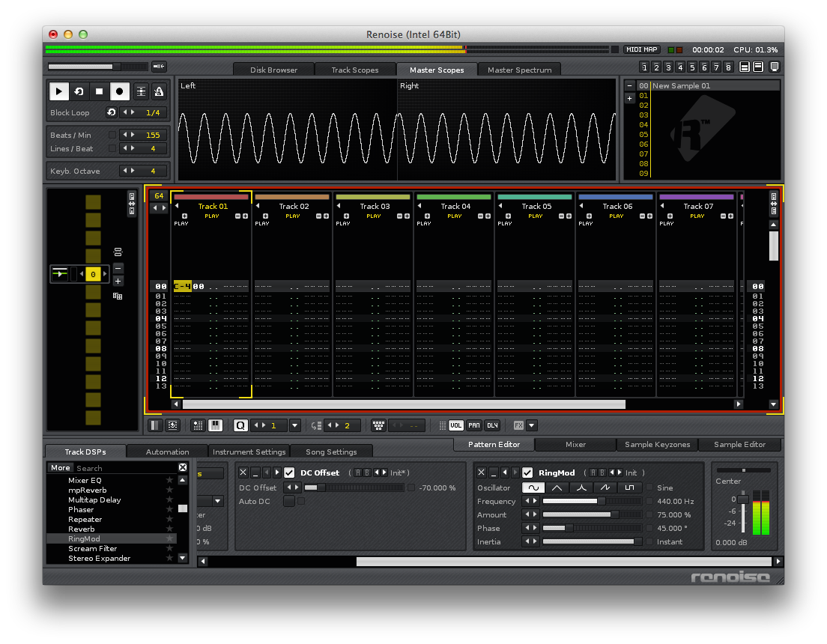827x644 pixels.
Task: Toggle pattern loop in transport
Action: point(79,91)
